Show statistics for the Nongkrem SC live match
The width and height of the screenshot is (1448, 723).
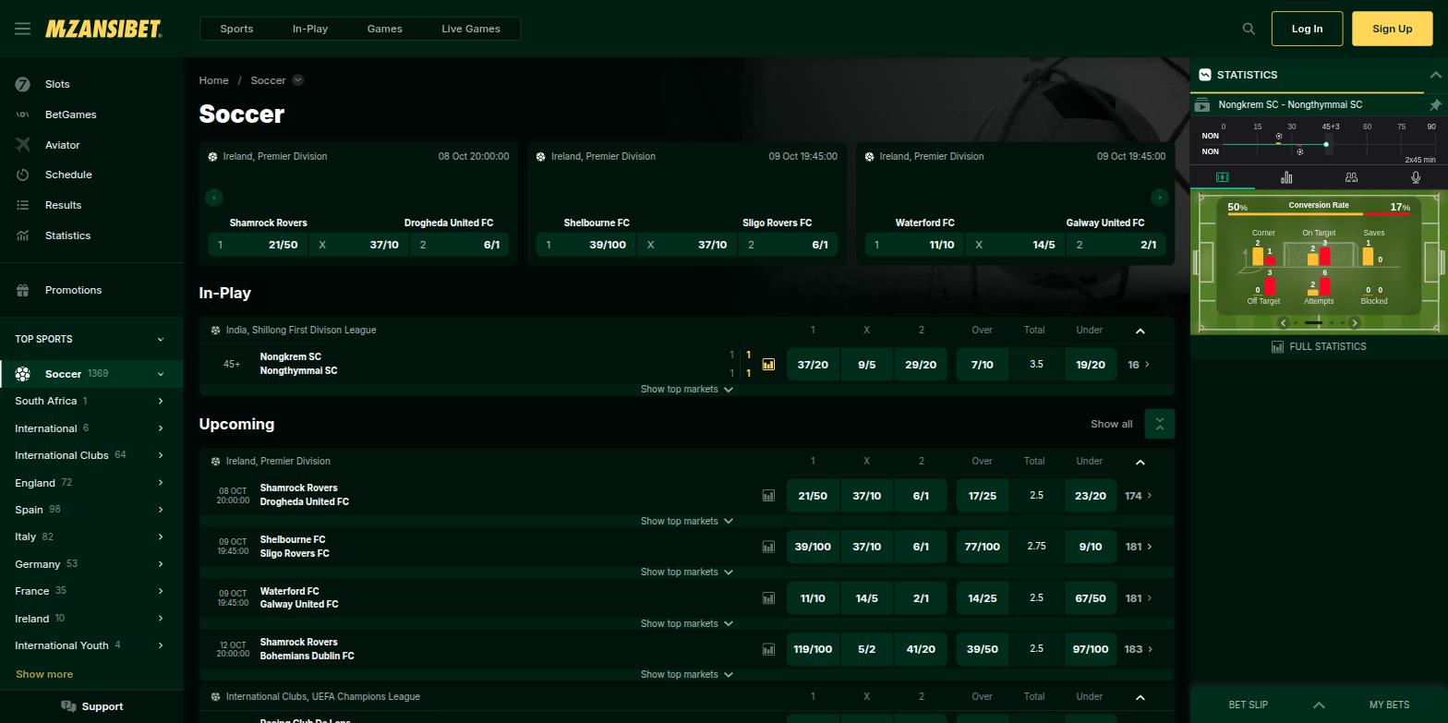(768, 365)
